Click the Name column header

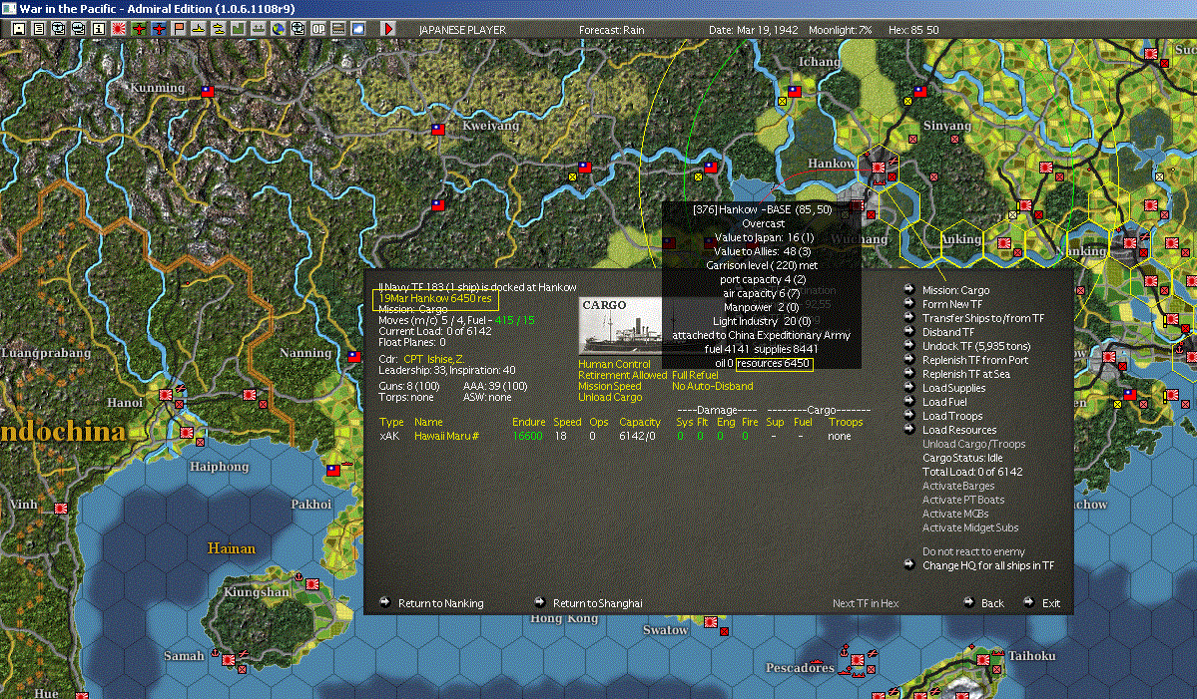(x=428, y=422)
